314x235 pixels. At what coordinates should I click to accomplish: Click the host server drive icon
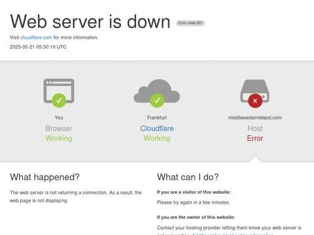tap(255, 91)
